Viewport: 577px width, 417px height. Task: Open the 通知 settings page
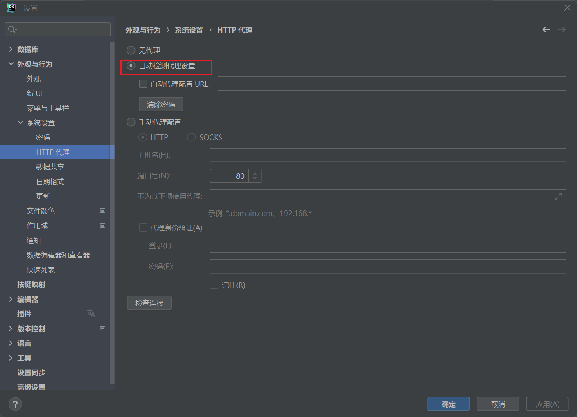point(34,240)
